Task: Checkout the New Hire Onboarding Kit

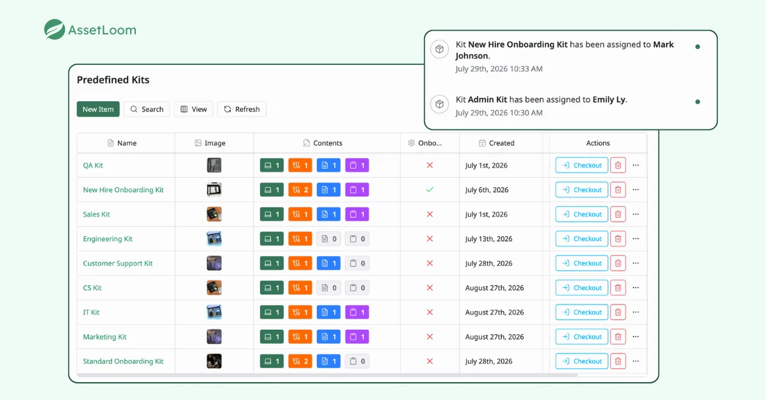Action: (x=581, y=190)
